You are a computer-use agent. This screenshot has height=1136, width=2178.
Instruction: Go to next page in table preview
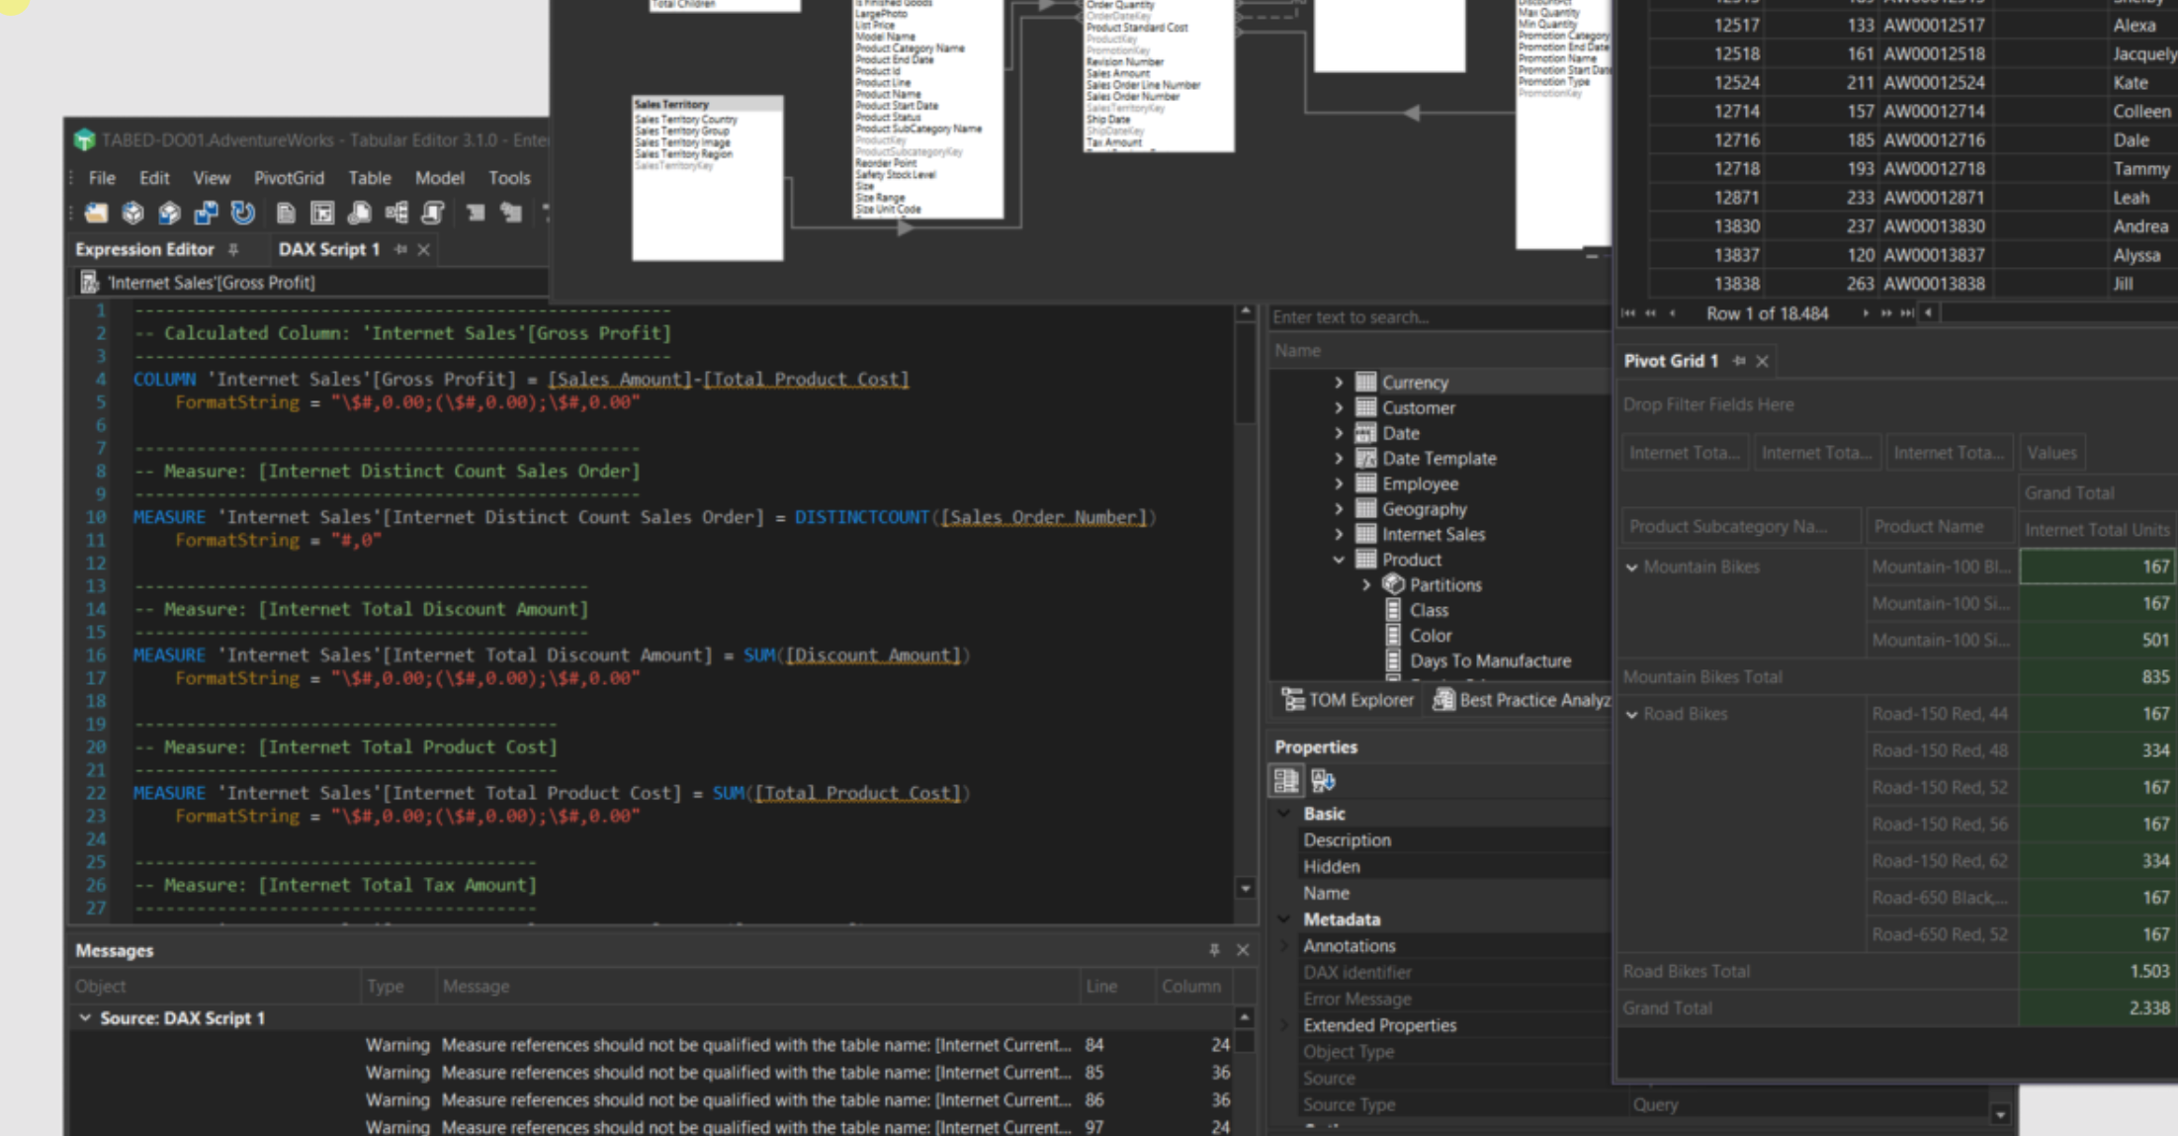(1885, 313)
